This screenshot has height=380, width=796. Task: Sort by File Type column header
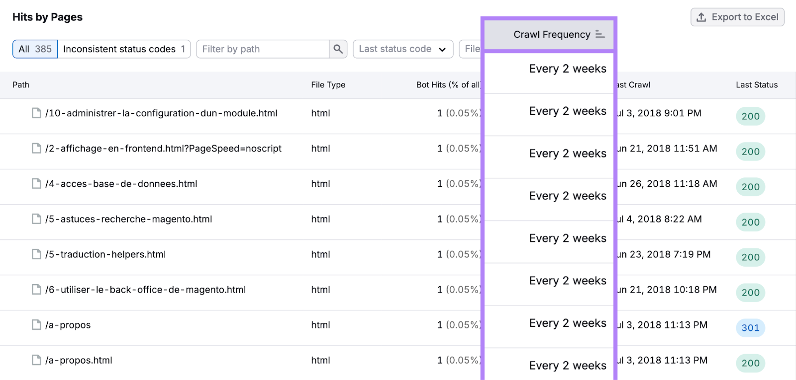tap(328, 85)
